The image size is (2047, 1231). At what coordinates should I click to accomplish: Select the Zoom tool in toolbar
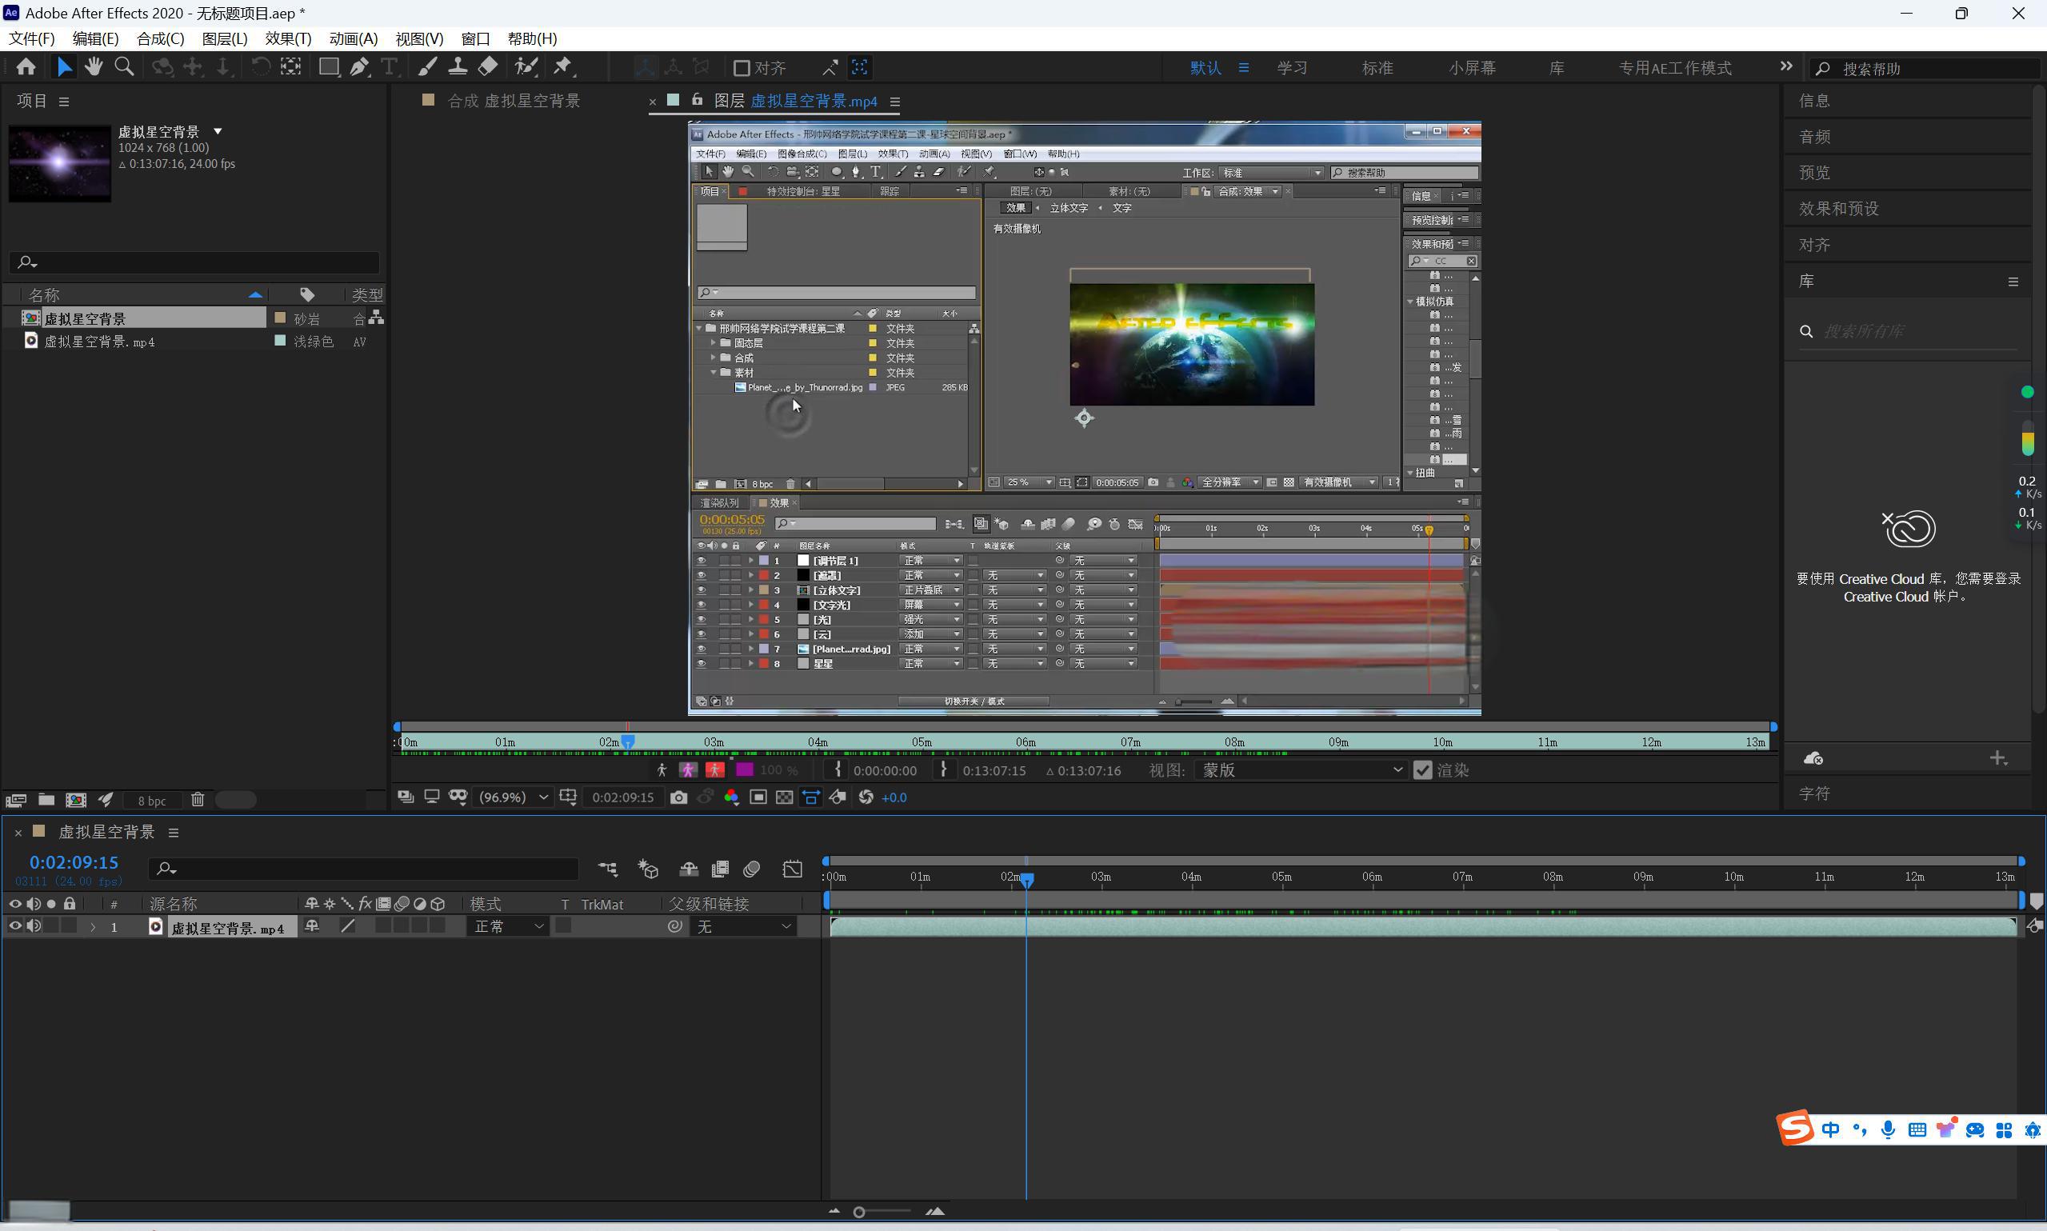tap(125, 67)
